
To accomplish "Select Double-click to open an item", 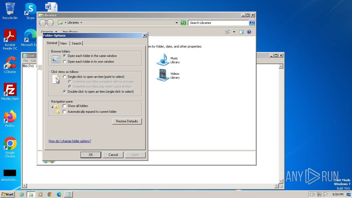I will (x=98, y=92).
